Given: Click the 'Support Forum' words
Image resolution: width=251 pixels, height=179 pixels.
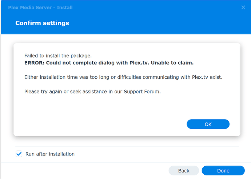Looking at the screenshot, I should (x=142, y=91).
